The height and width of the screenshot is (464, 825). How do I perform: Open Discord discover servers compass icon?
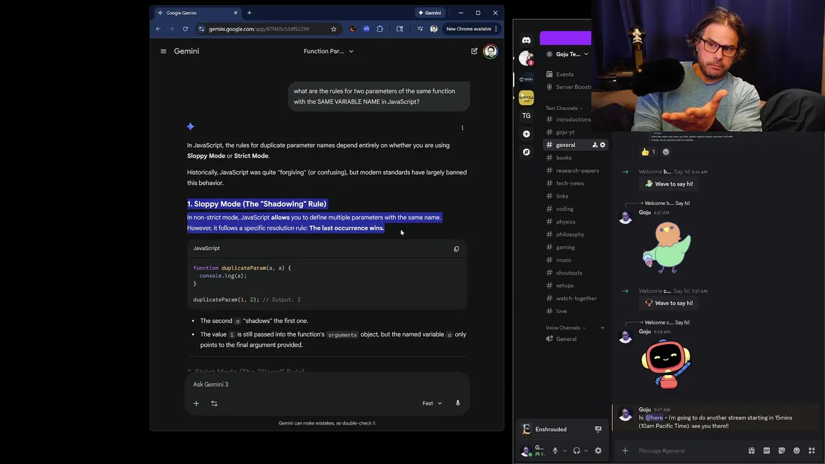527,152
